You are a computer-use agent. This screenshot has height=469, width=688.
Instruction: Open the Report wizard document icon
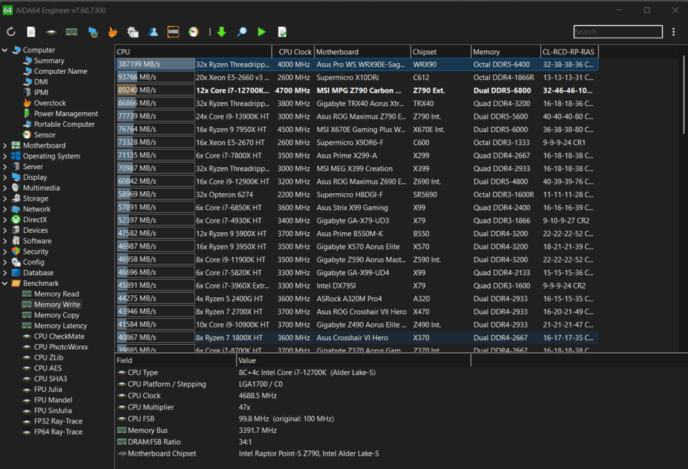tap(31, 31)
